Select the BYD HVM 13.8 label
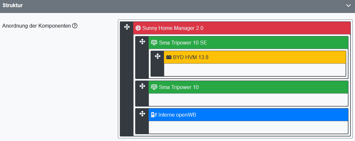 [x=191, y=57]
